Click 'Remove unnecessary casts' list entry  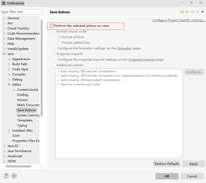tap(80, 84)
